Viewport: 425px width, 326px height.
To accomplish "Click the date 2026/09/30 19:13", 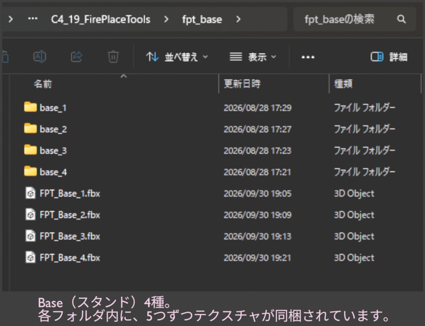I will (x=257, y=236).
